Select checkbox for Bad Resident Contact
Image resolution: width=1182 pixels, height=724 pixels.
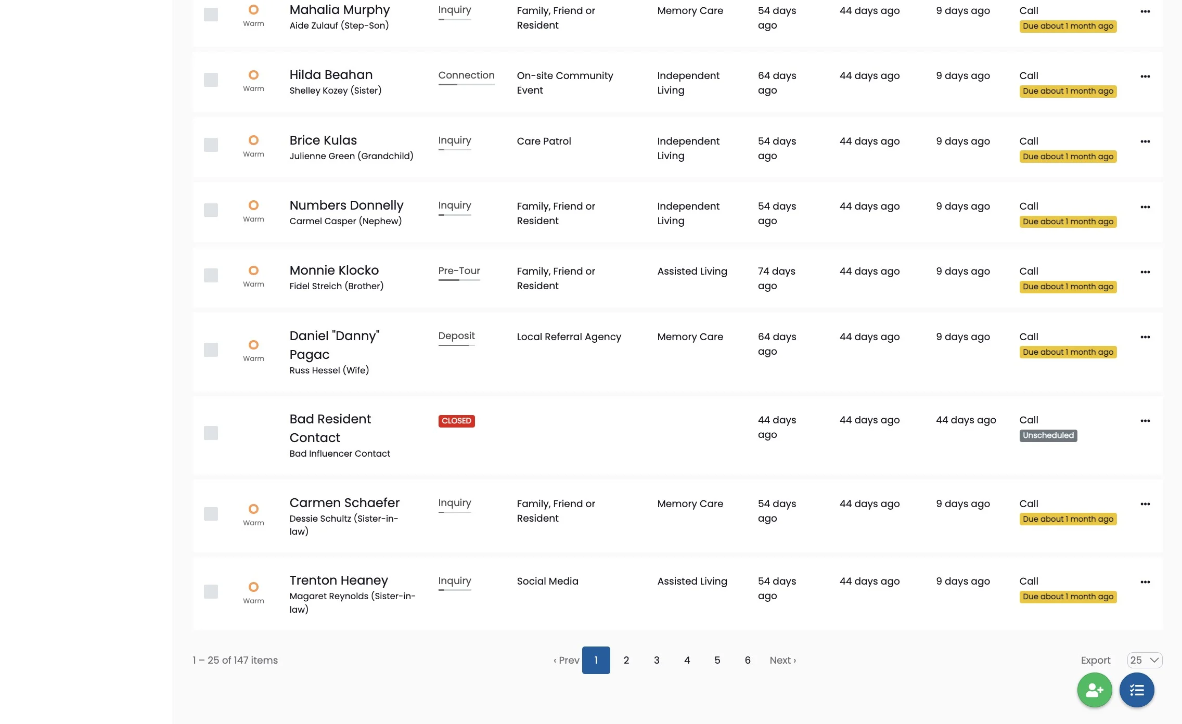point(211,433)
